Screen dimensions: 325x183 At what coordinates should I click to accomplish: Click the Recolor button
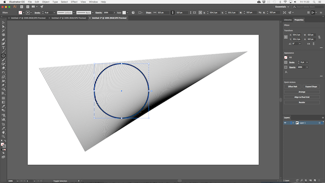302,102
